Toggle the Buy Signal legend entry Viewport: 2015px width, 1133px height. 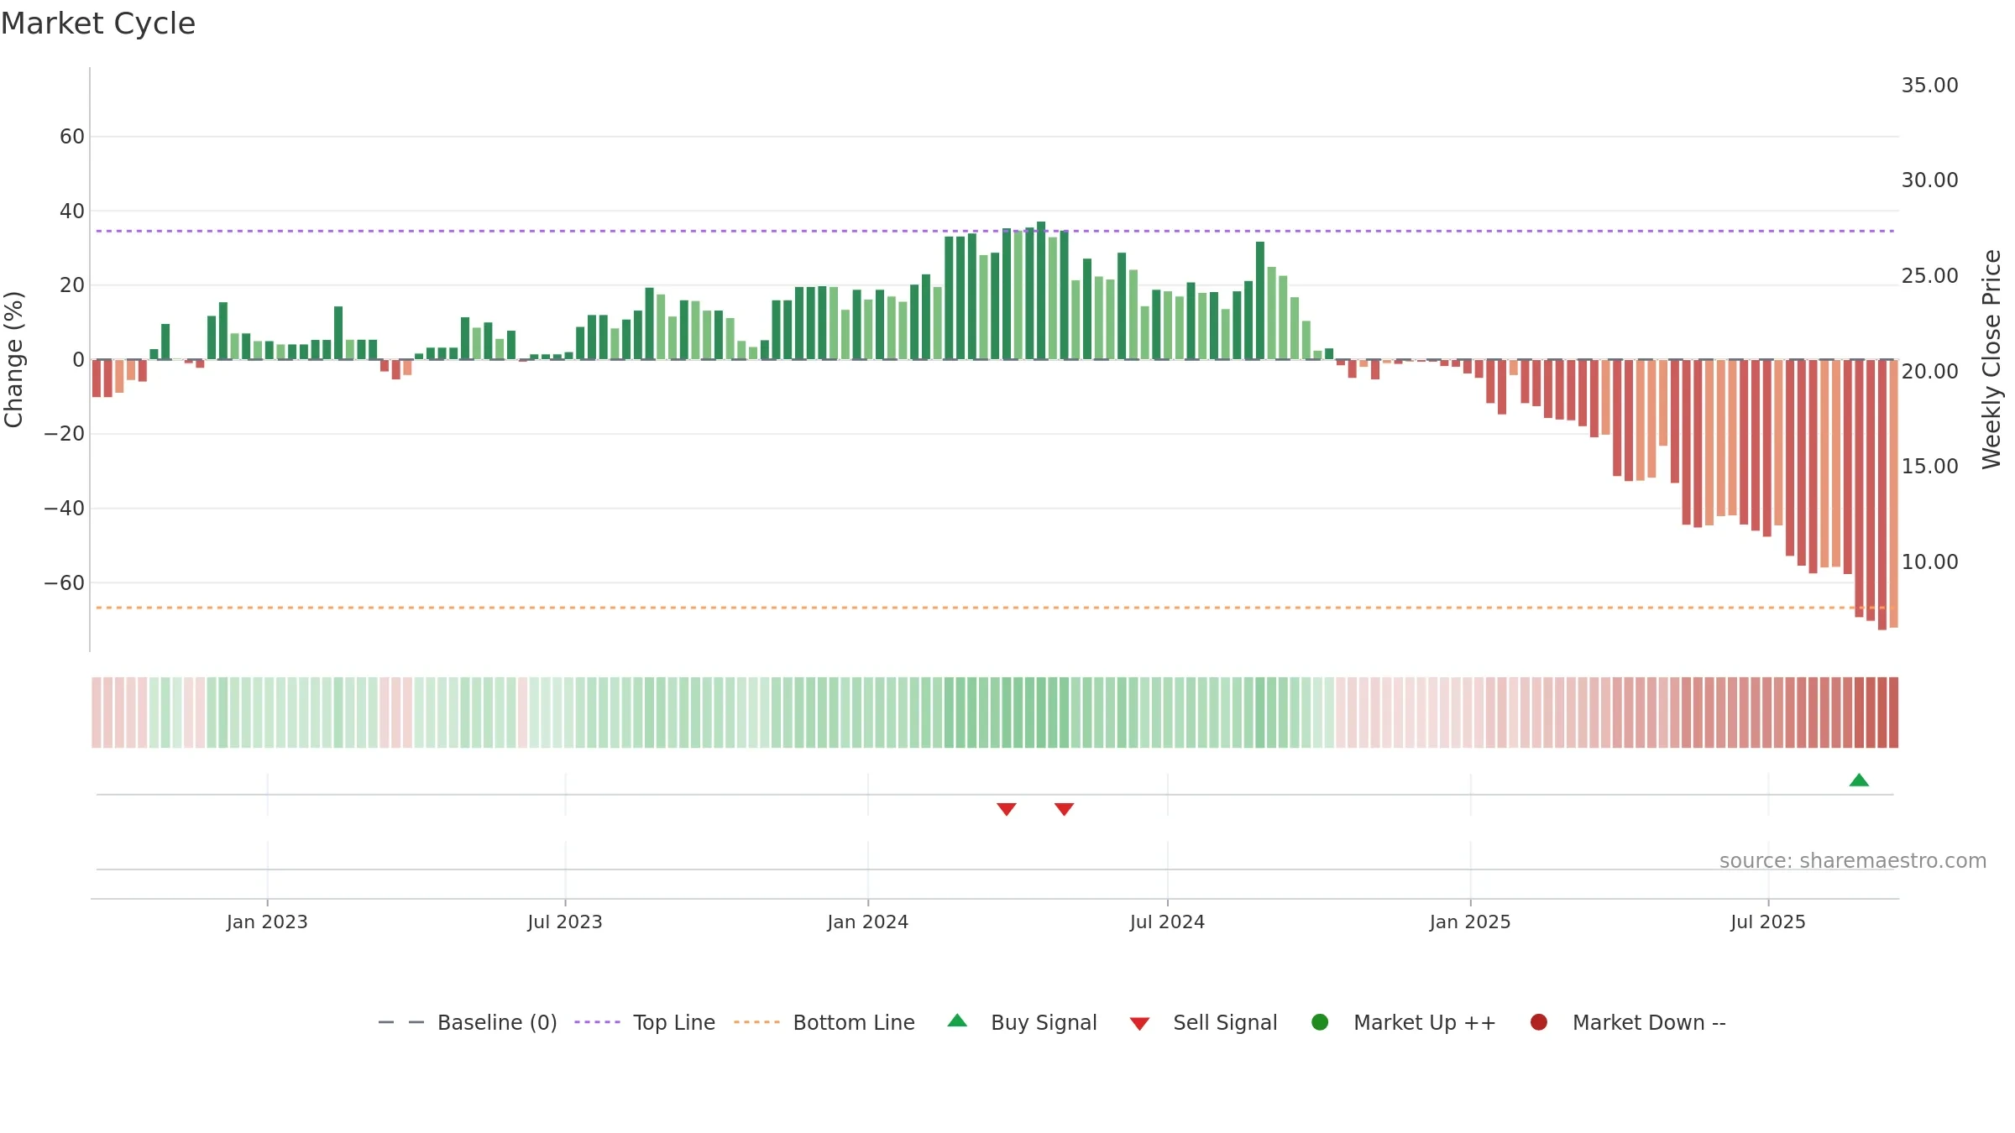[1022, 1022]
